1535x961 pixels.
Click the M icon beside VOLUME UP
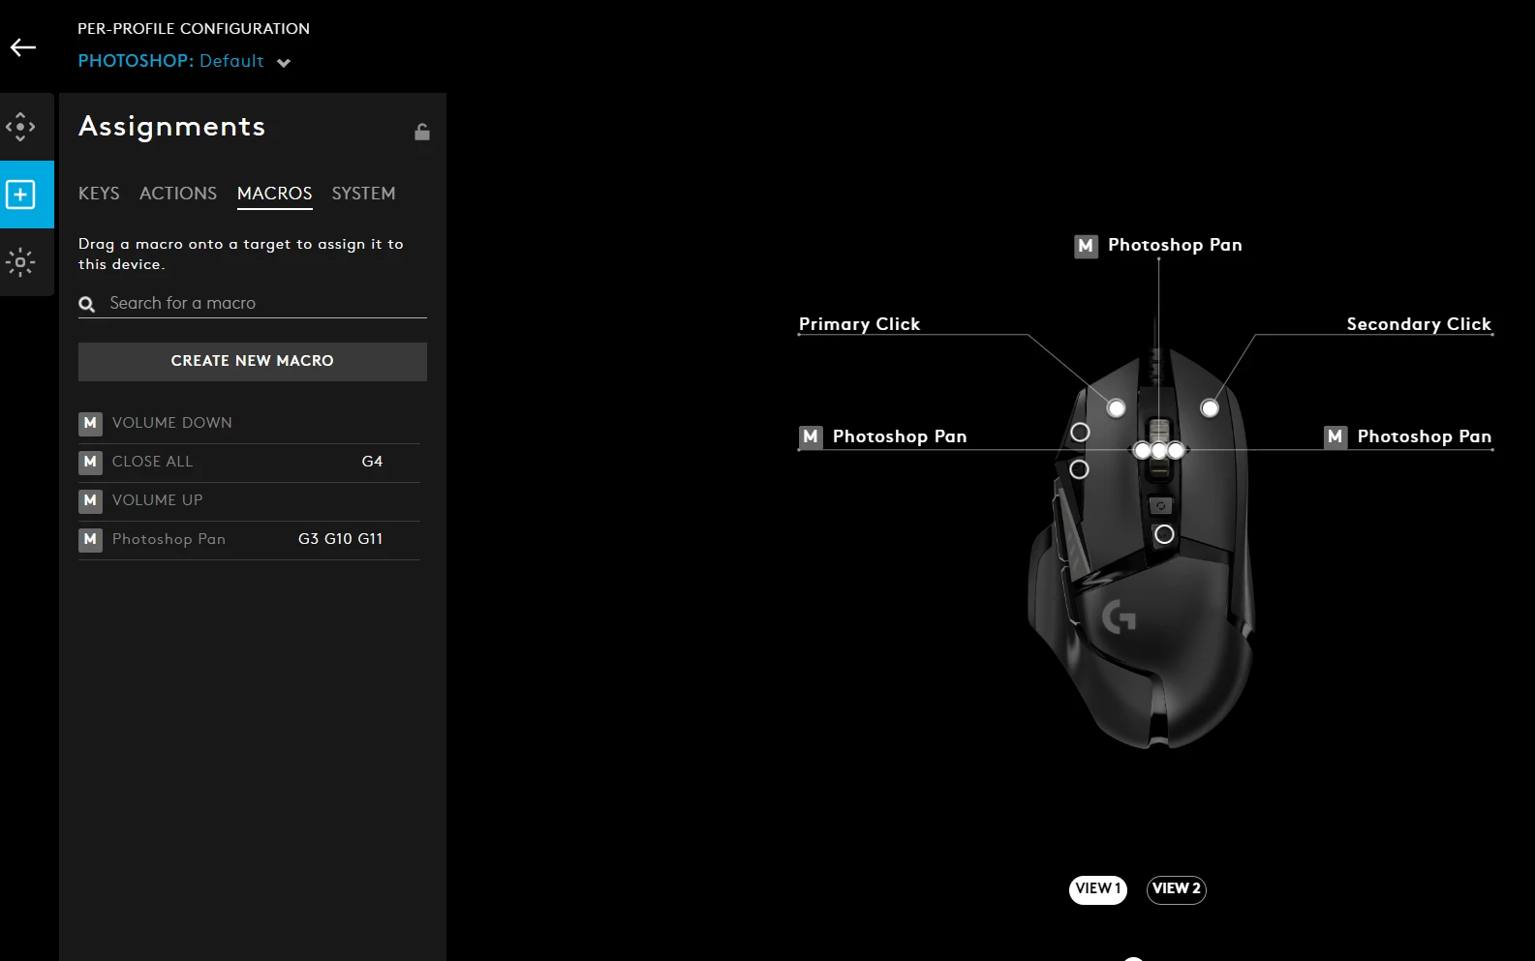(x=90, y=500)
